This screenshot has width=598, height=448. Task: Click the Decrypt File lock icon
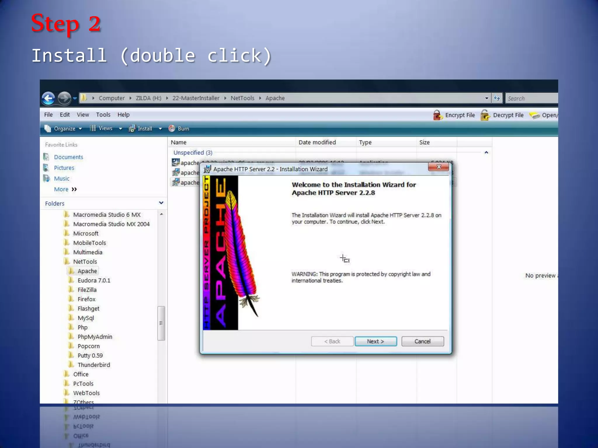(x=485, y=115)
